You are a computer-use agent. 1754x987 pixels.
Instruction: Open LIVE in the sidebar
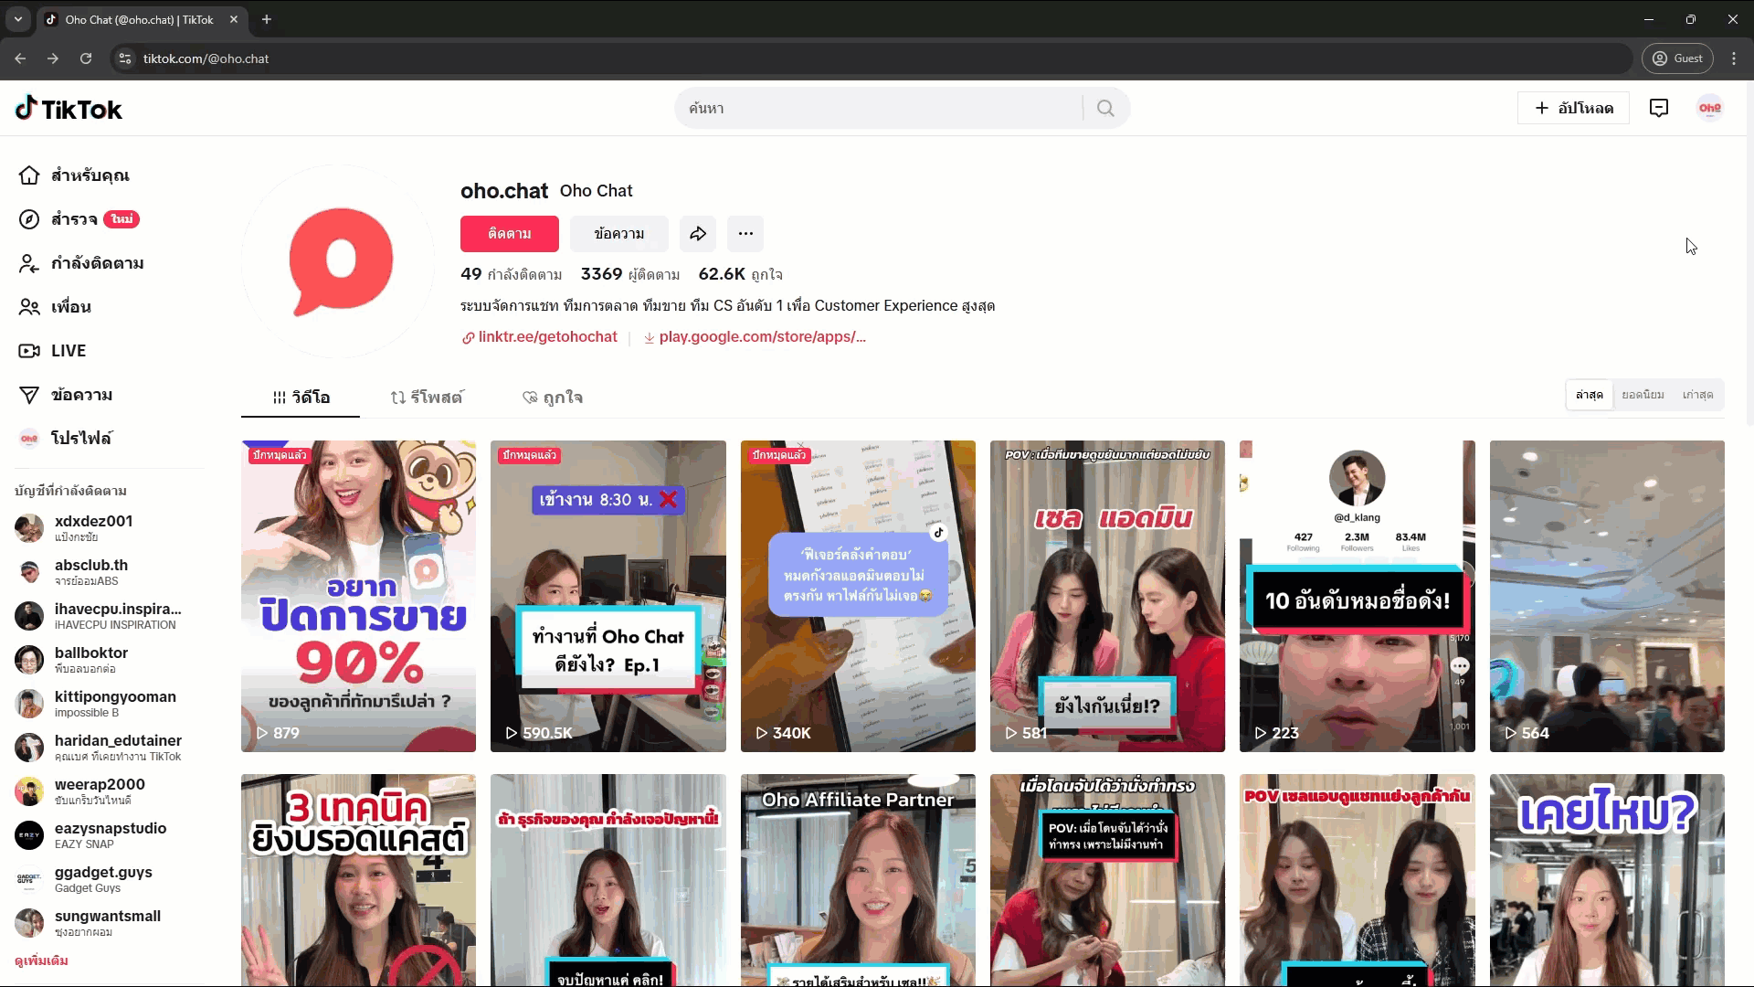click(53, 351)
